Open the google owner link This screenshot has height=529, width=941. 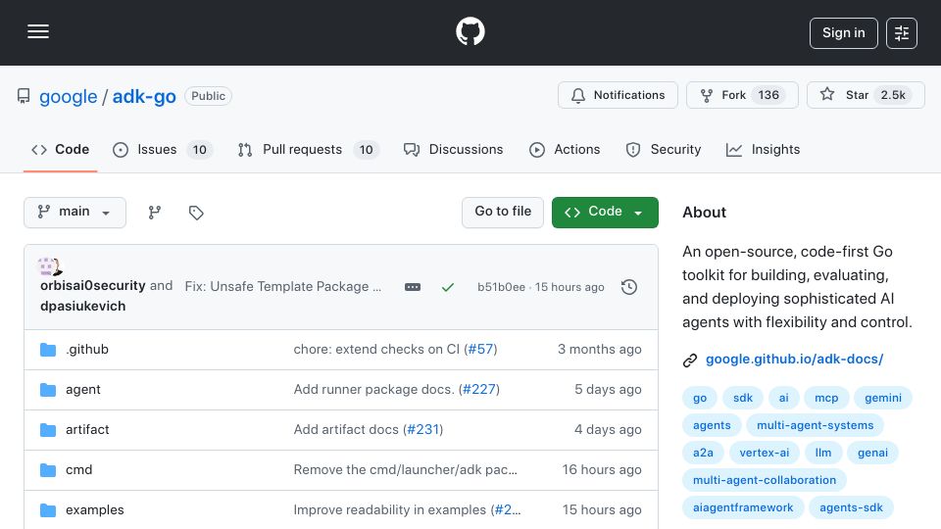click(x=68, y=97)
